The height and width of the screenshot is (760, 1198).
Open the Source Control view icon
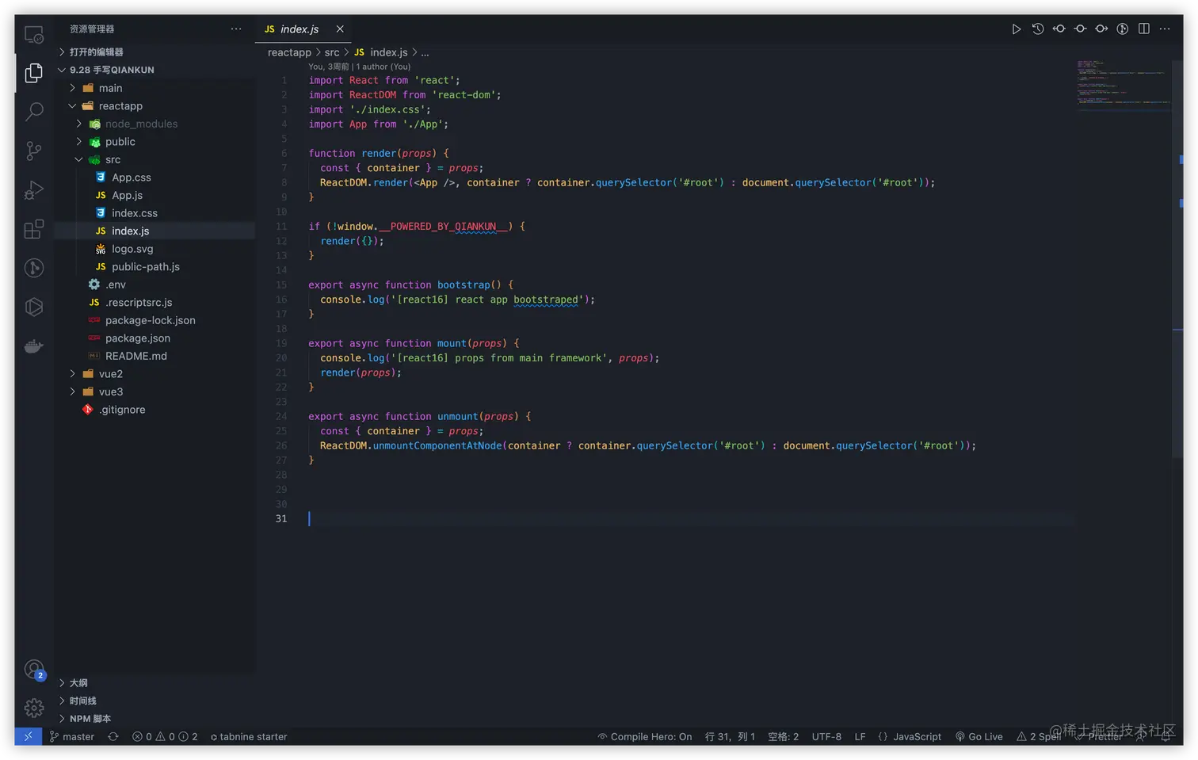coord(33,151)
